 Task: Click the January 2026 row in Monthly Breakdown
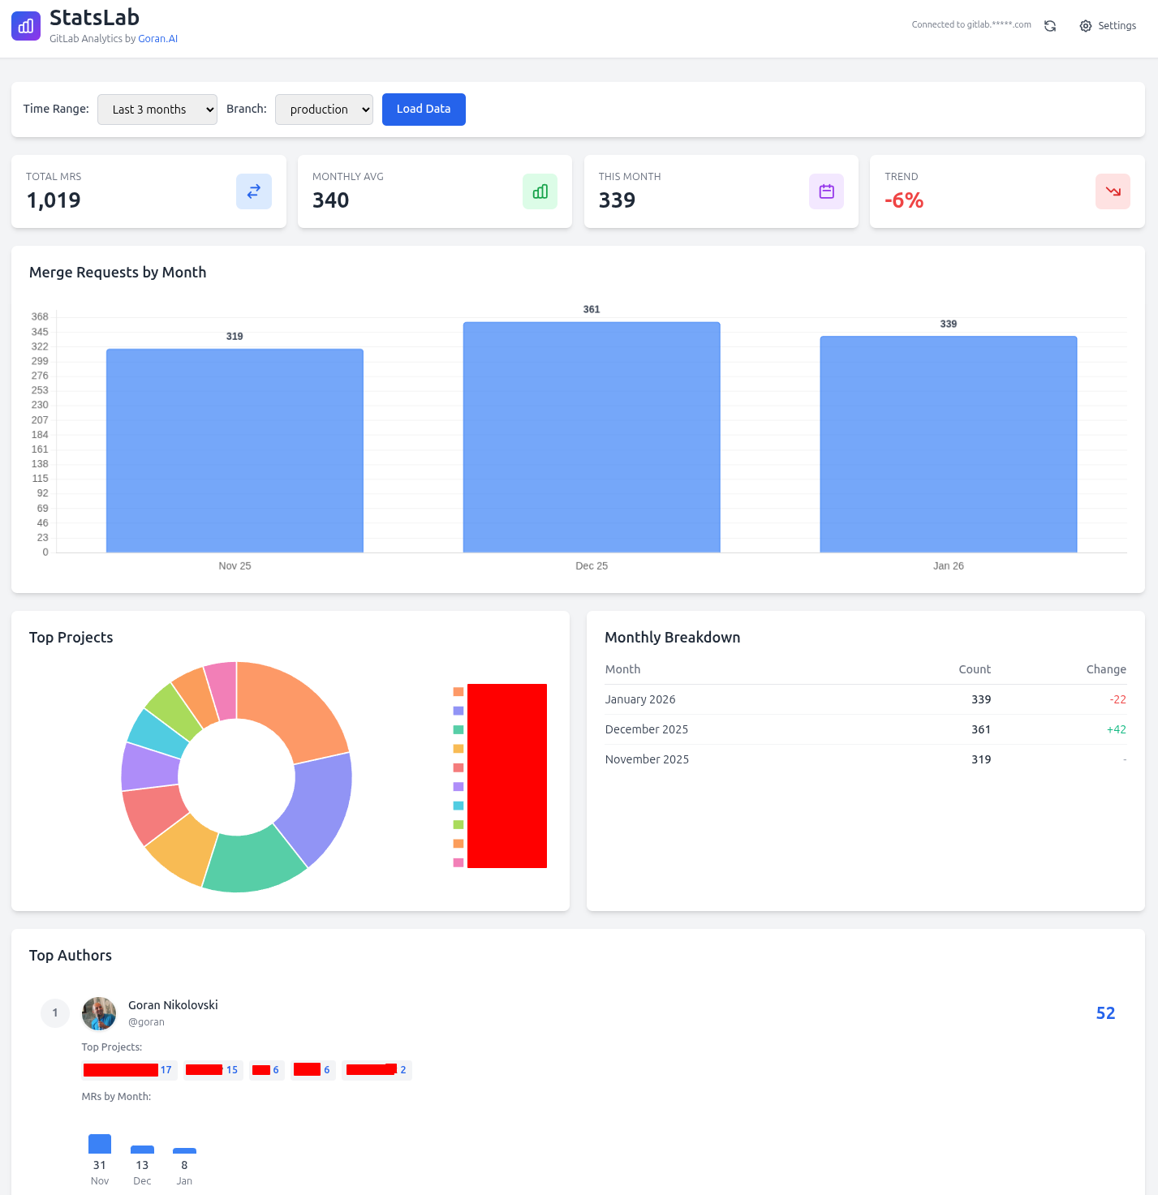[864, 699]
